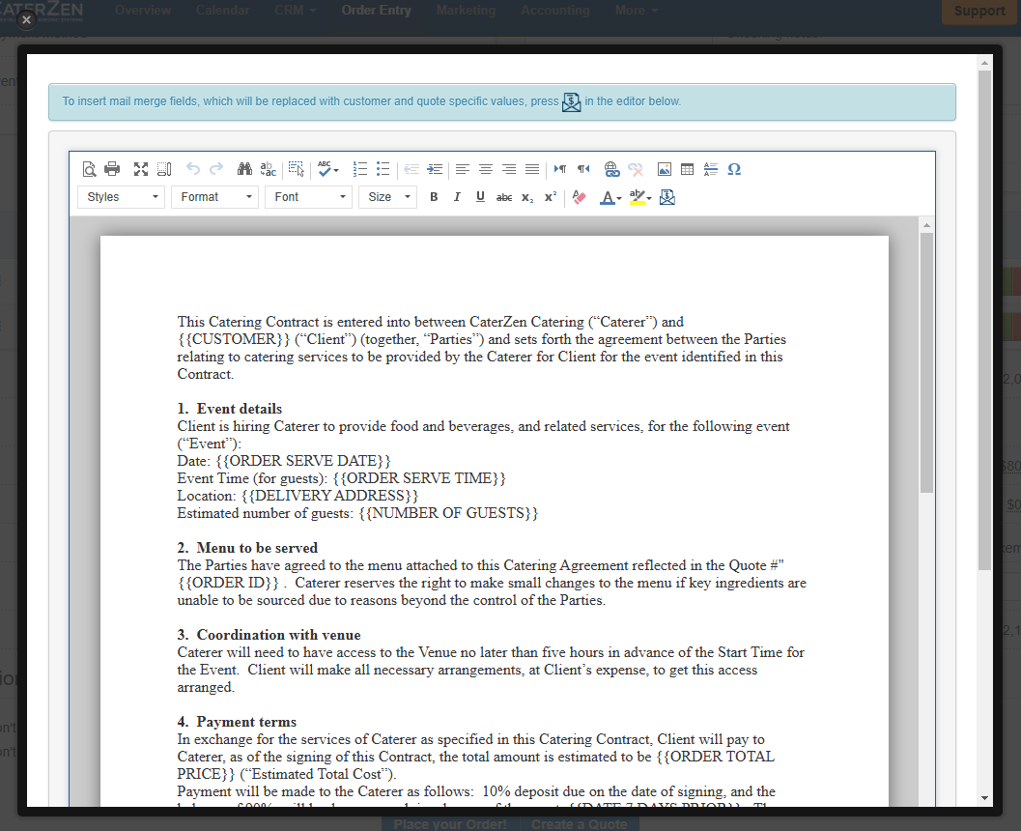Click the Support button
The image size is (1021, 831).
click(979, 11)
